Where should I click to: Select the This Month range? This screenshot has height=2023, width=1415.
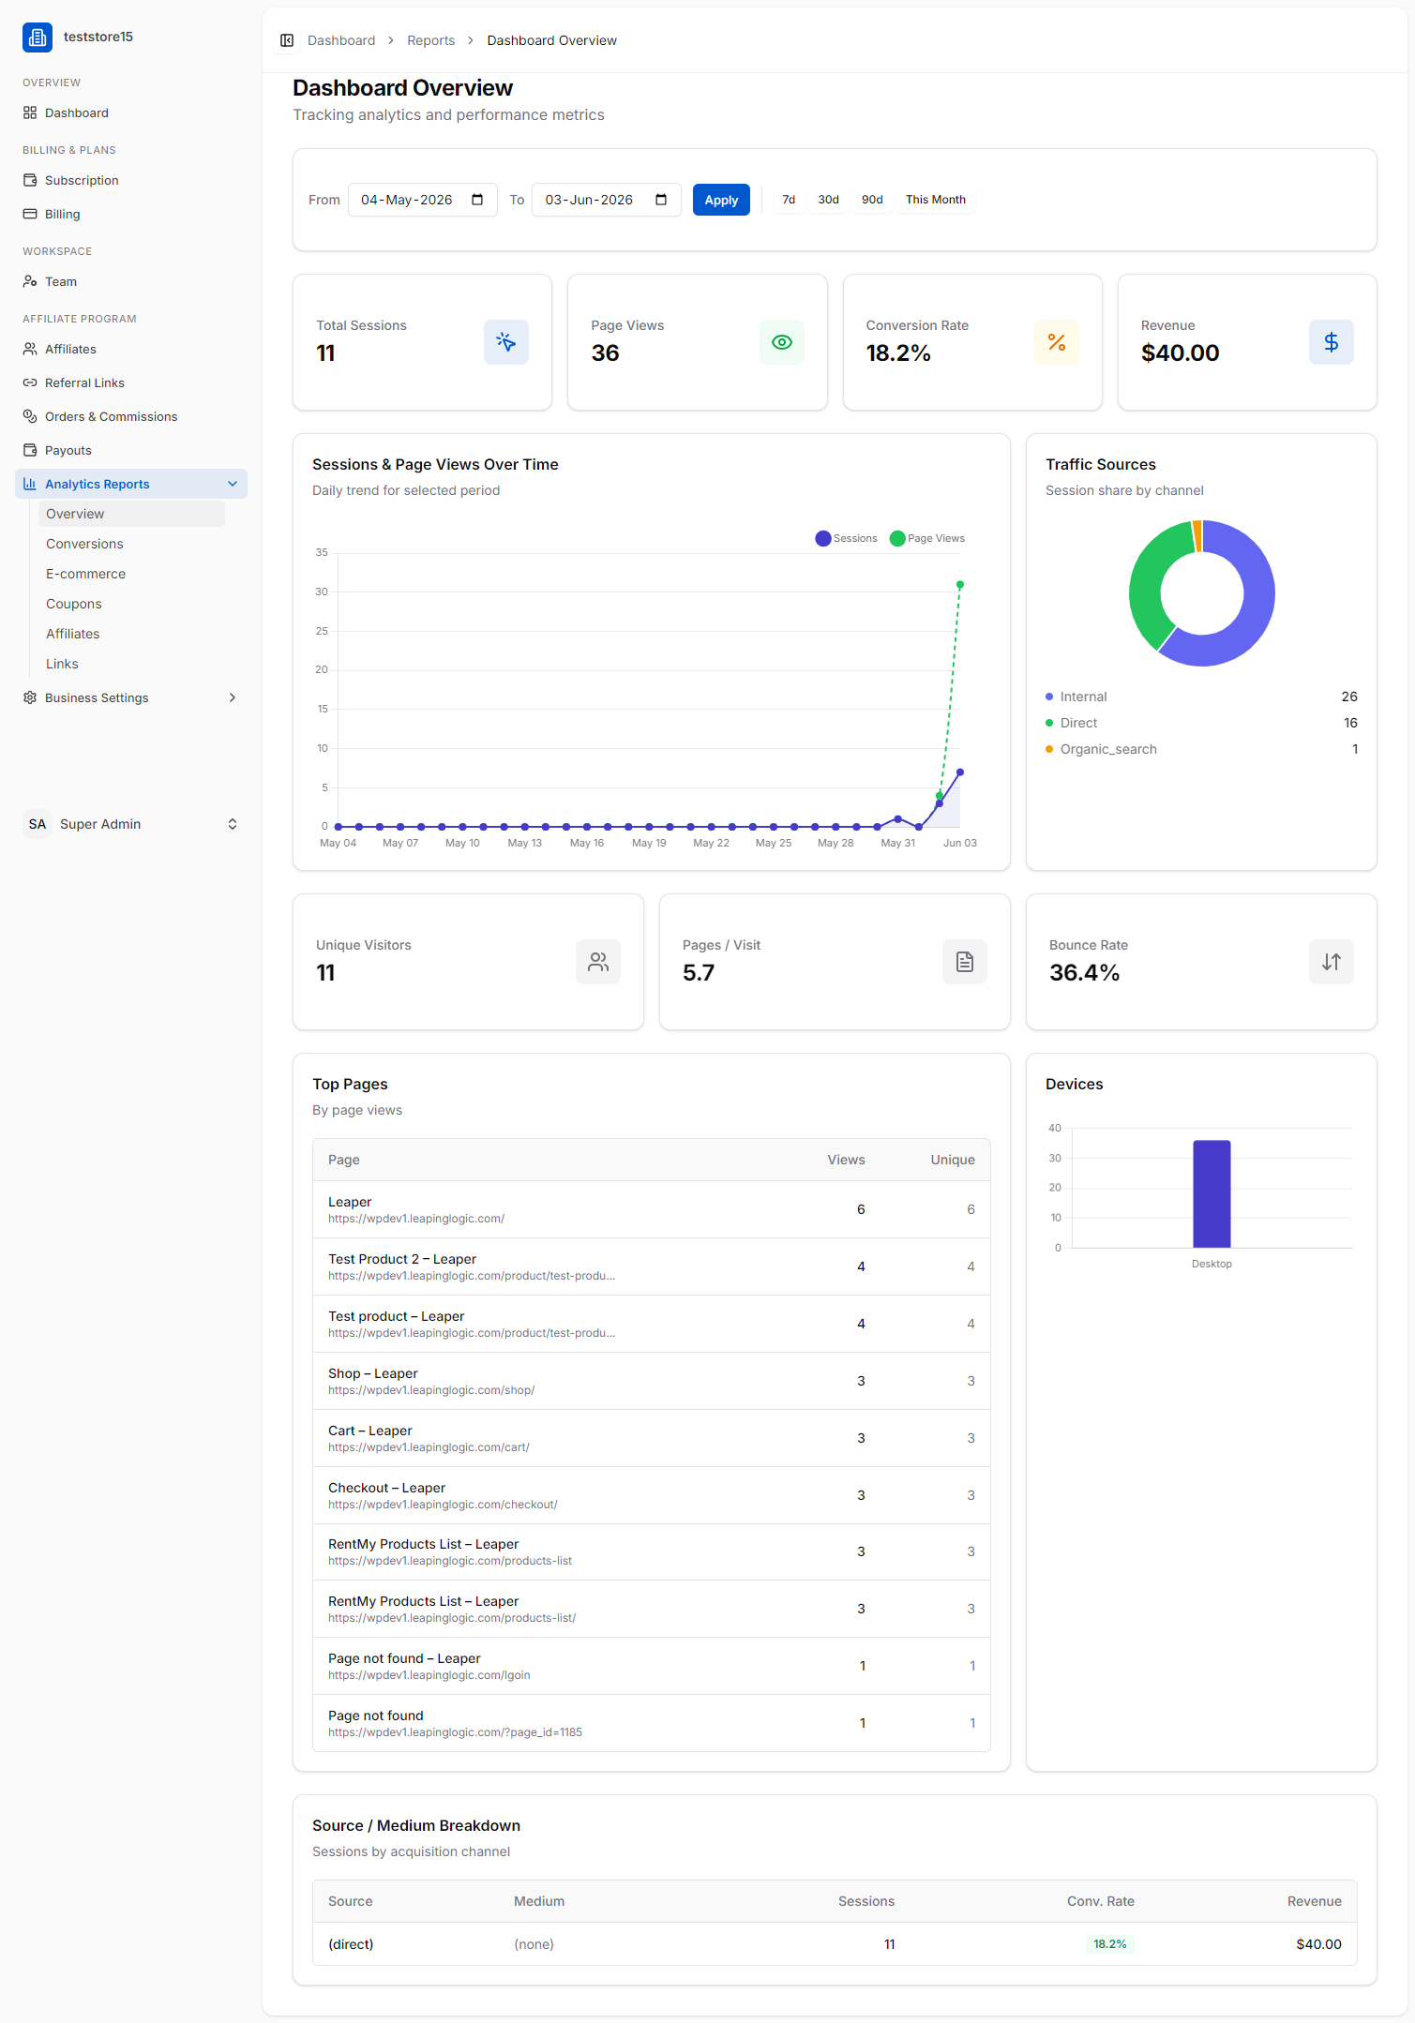tap(935, 200)
